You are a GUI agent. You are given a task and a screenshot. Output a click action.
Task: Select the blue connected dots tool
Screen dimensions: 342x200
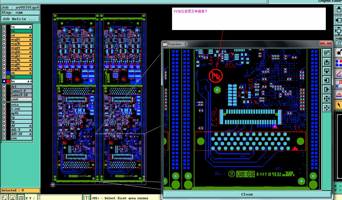pyautogui.click(x=339, y=63)
